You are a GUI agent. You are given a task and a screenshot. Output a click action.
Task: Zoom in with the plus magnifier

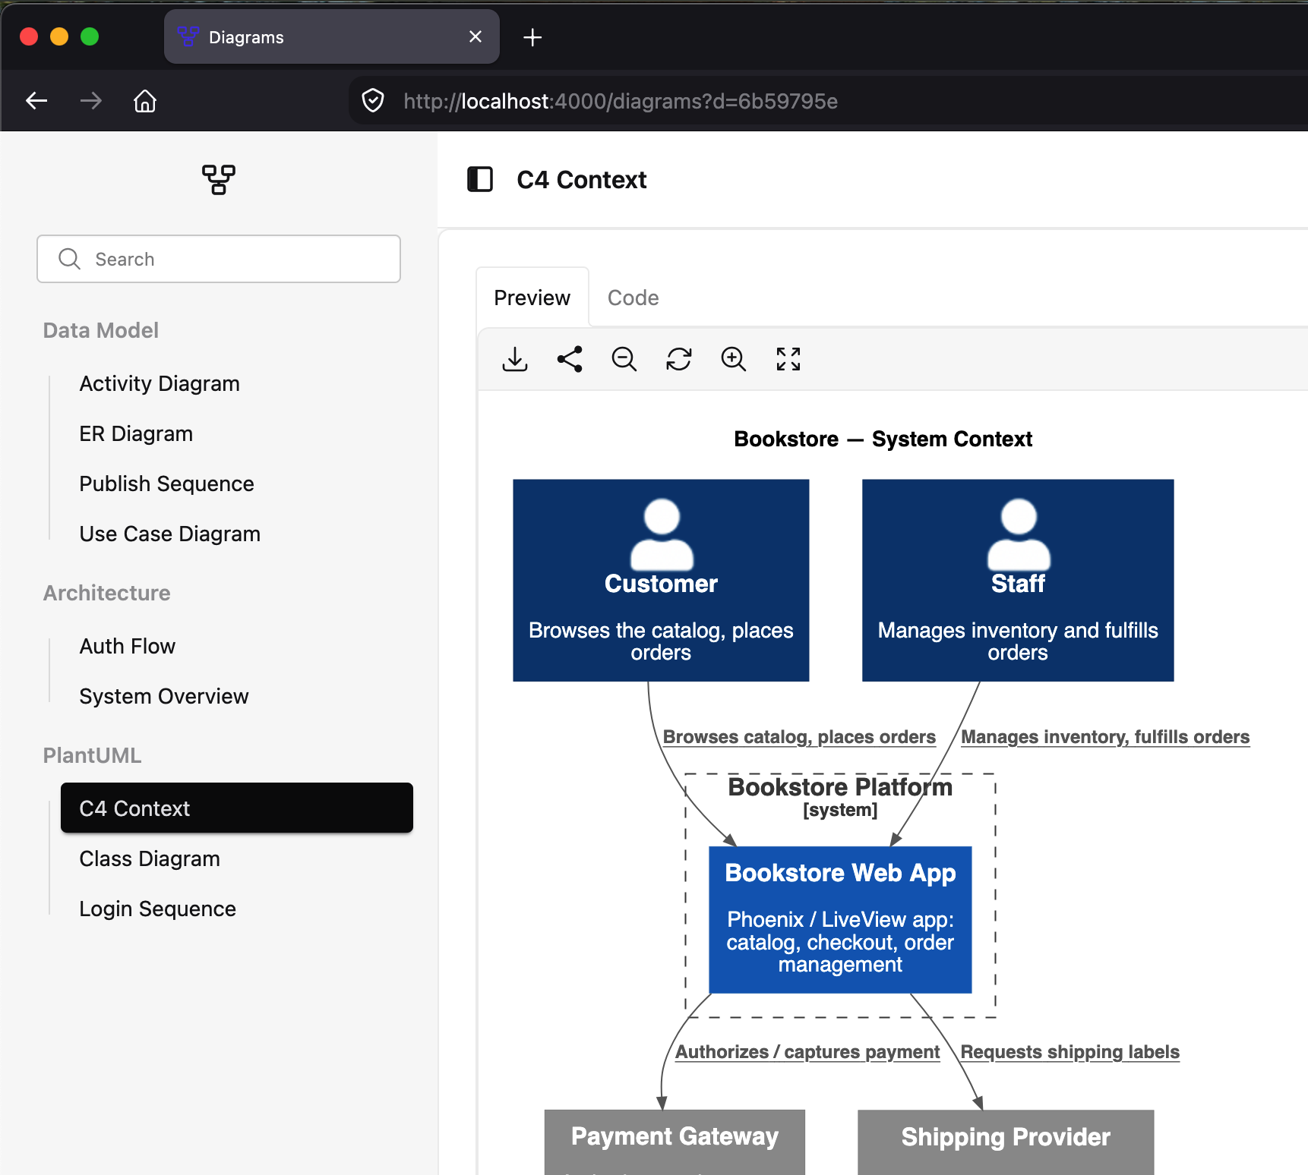[734, 359]
